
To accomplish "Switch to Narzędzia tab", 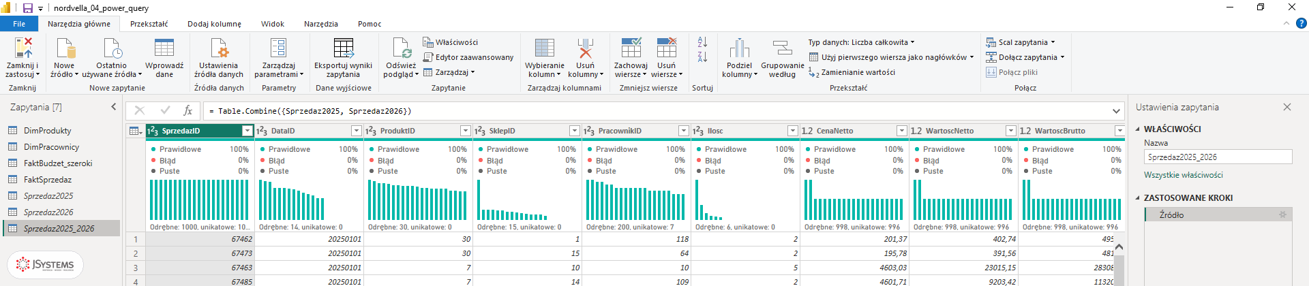I will [x=320, y=24].
